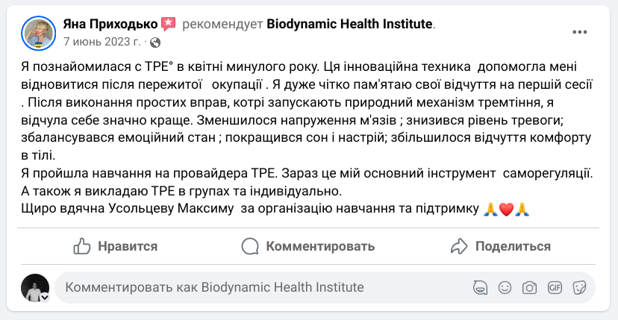This screenshot has width=618, height=320.
Task: Open the three-dots post options menu
Action: [579, 32]
